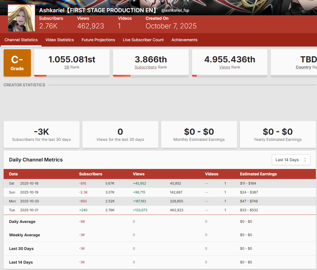317x270 pixels.
Task: Click the +187,183 views change value
Action: point(139,201)
